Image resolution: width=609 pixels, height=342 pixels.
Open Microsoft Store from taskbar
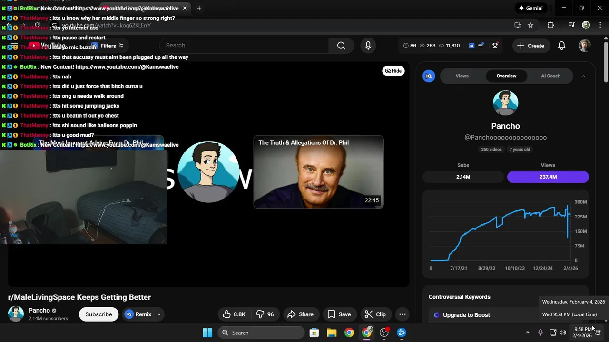click(x=314, y=332)
